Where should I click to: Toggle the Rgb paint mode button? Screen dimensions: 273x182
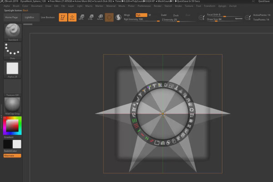142,15
